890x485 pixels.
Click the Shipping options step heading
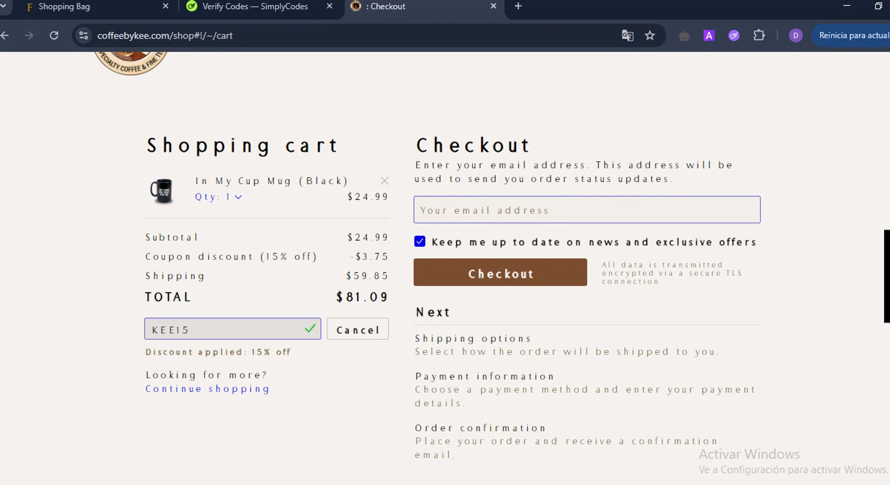(473, 339)
